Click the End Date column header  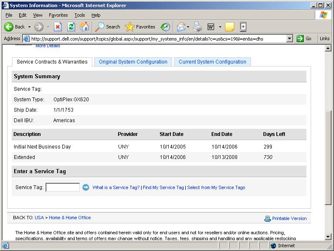coord(222,134)
